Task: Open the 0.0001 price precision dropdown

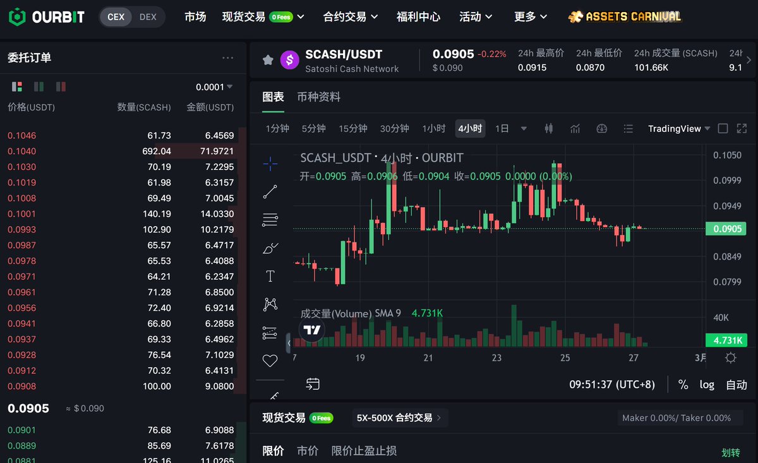Action: pyautogui.click(x=214, y=87)
